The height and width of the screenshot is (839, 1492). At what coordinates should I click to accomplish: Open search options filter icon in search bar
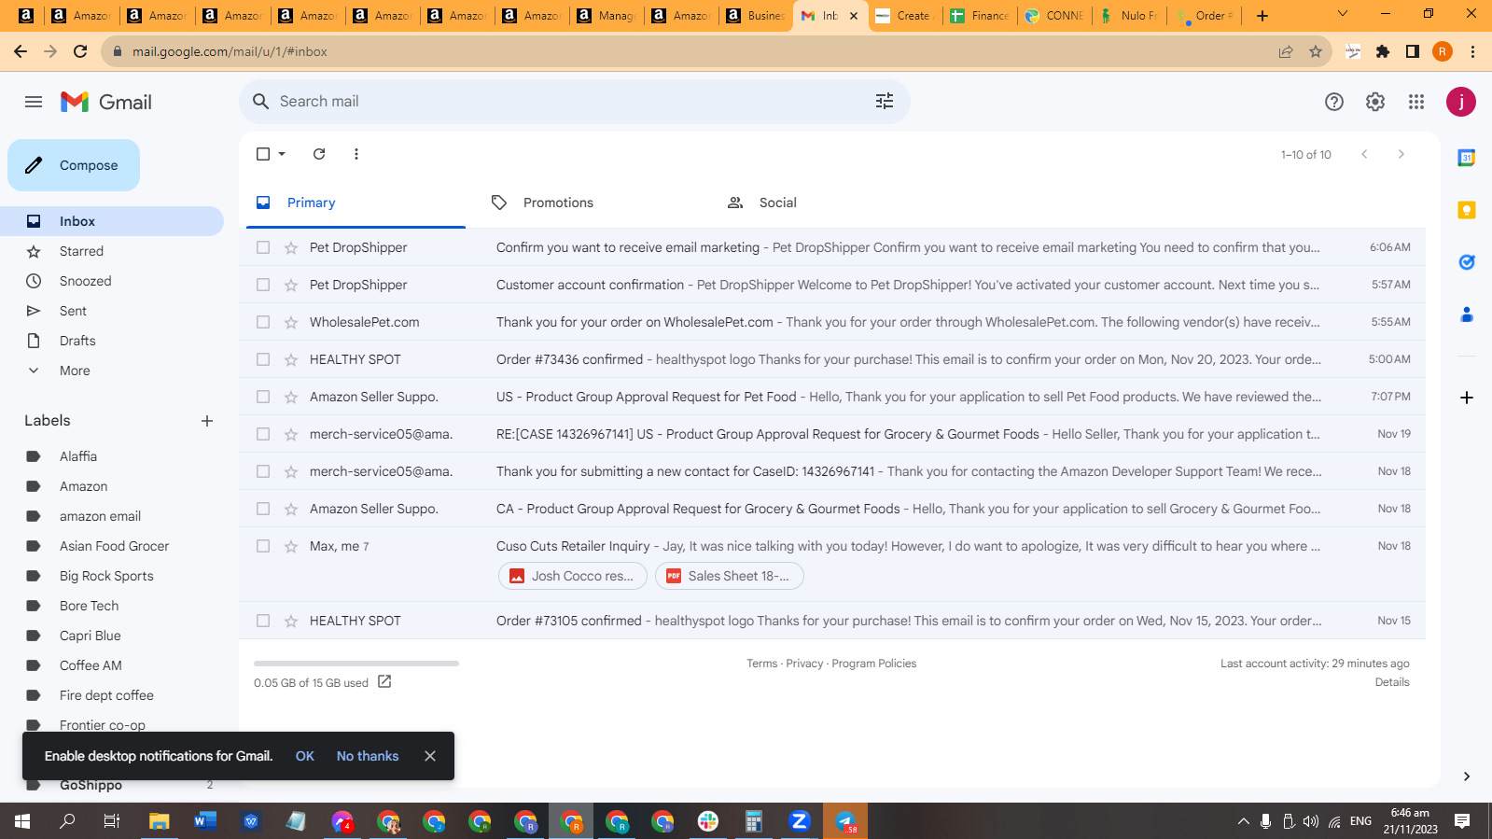tap(885, 101)
